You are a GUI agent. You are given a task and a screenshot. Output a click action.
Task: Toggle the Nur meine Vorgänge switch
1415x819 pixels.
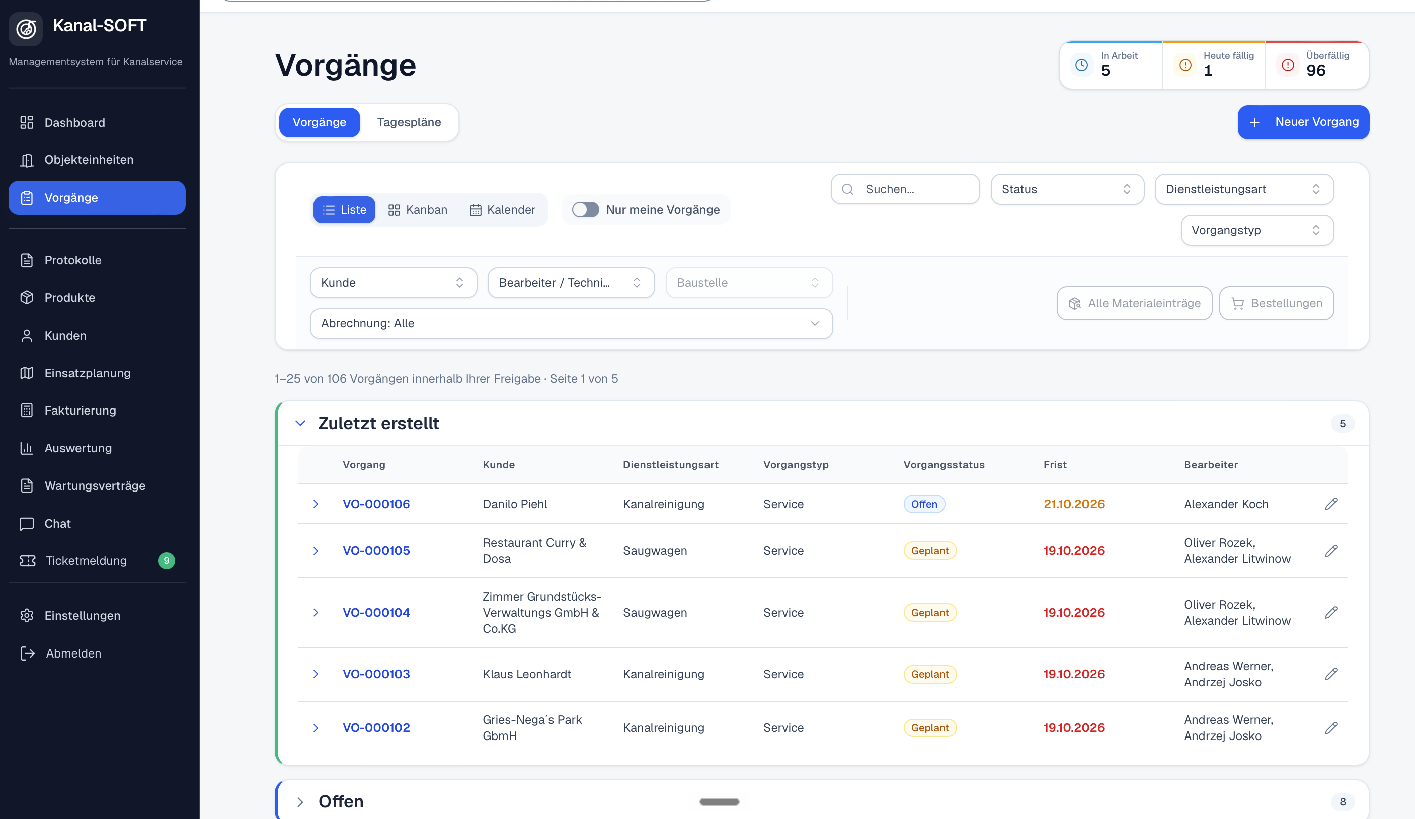tap(585, 209)
